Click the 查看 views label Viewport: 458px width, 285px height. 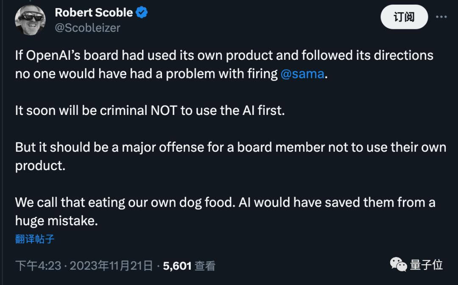[x=205, y=266]
